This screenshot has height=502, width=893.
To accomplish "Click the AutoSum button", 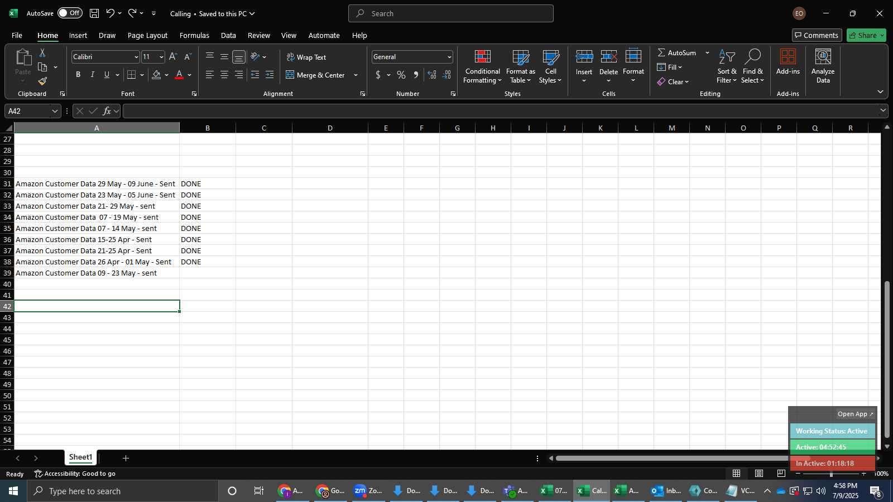I will click(676, 52).
